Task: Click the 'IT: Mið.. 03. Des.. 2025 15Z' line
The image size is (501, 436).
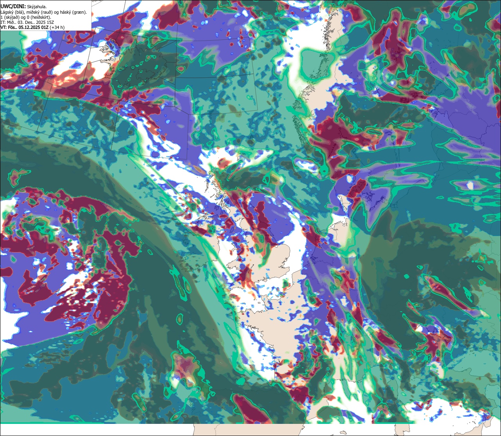Action: [27, 22]
